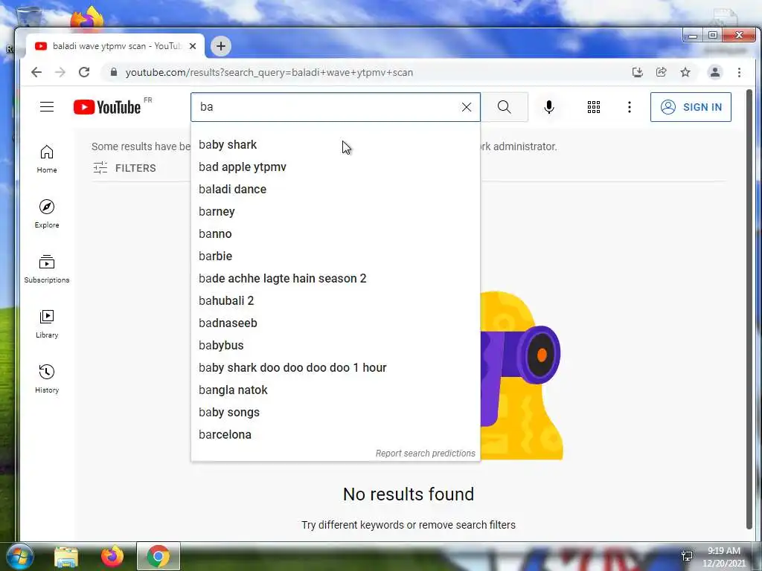Viewport: 762px width, 571px height.
Task: Click the address bar URL
Action: pyautogui.click(x=269, y=72)
